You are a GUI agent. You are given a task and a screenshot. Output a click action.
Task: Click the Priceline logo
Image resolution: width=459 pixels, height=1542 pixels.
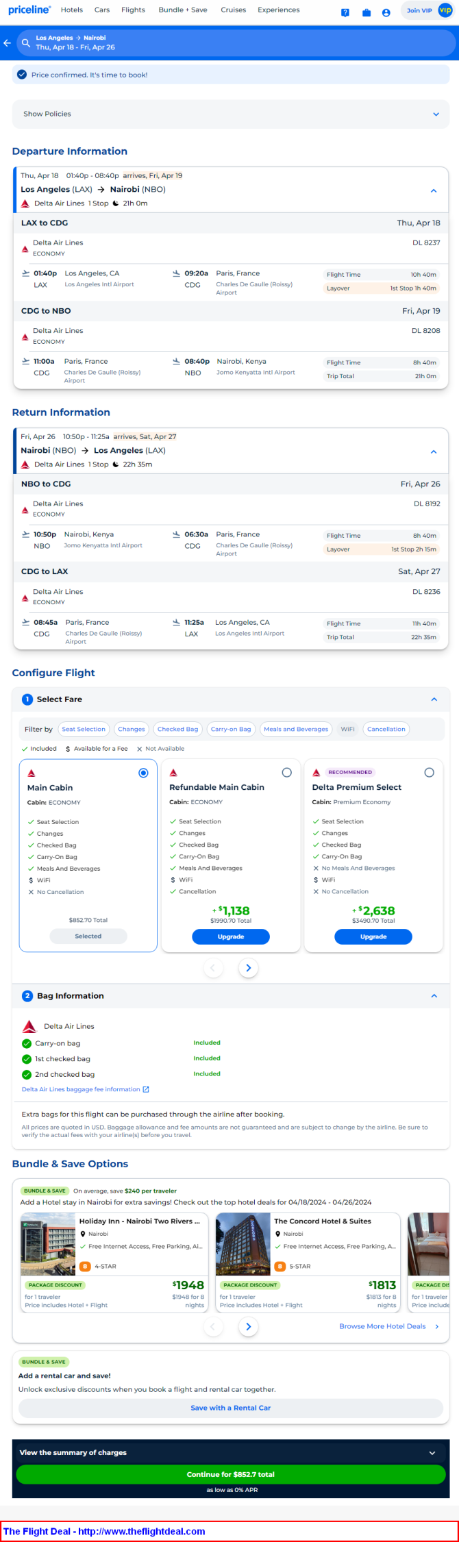click(x=29, y=10)
